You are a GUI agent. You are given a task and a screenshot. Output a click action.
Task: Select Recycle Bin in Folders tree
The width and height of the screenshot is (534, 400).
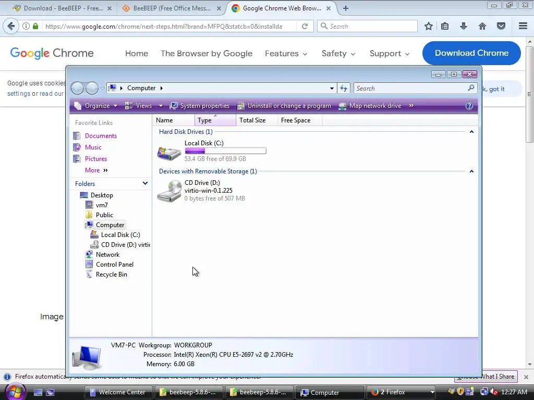[106, 274]
